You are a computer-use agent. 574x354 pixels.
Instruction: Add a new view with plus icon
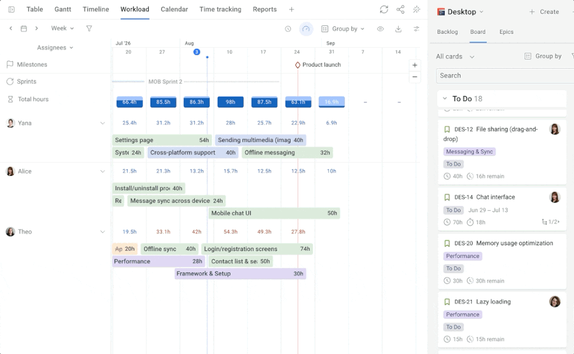pos(291,10)
